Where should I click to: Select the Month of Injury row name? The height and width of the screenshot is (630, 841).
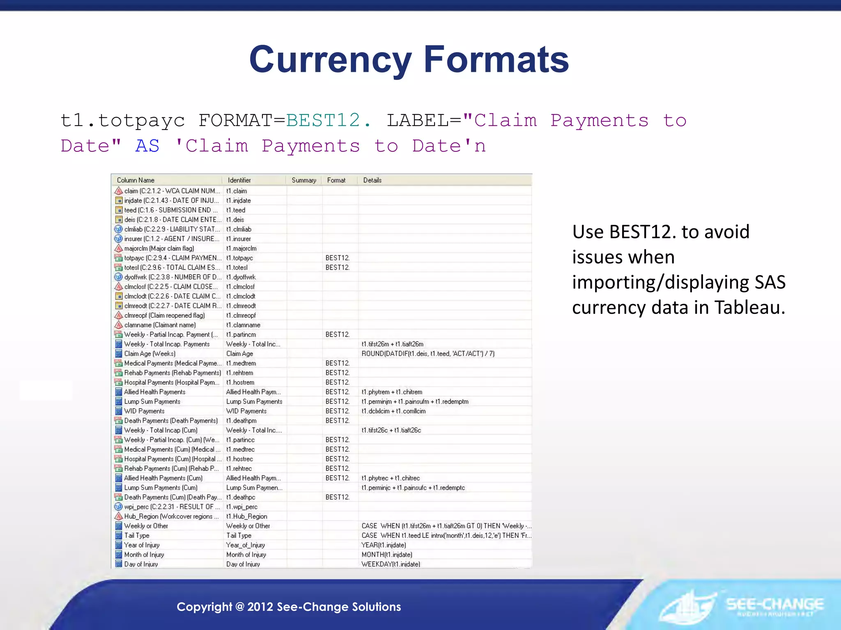144,555
